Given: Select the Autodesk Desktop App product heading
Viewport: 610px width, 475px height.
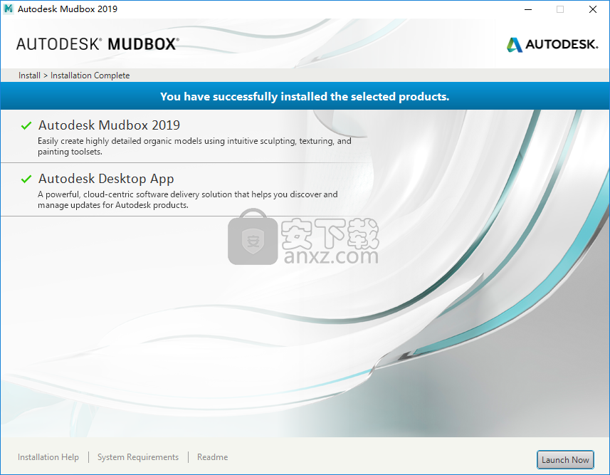Looking at the screenshot, I should coord(106,179).
